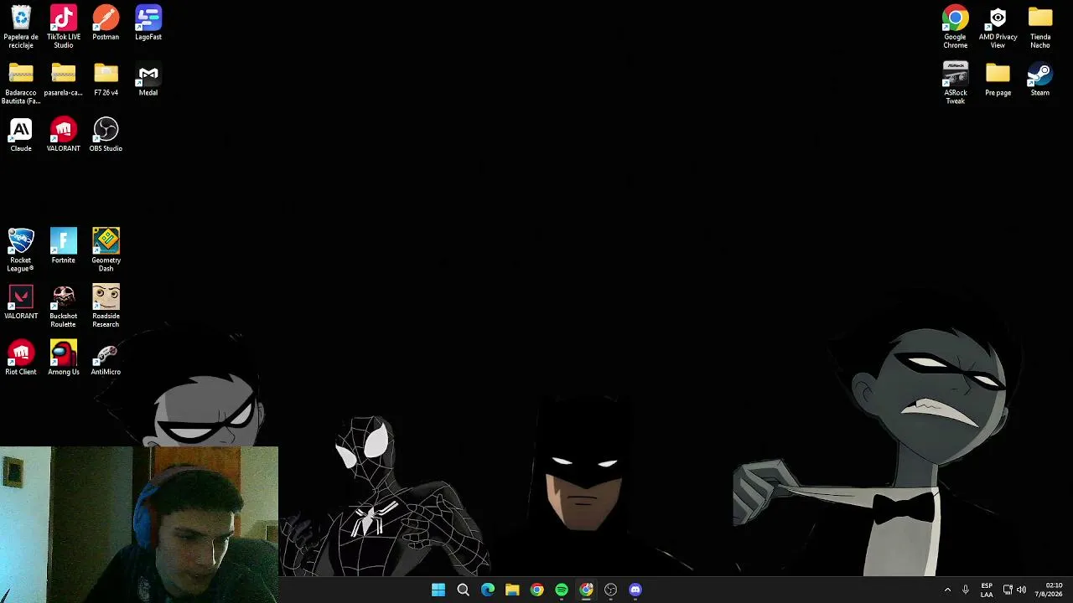This screenshot has width=1073, height=603.
Task: Switch to Spotify on the taskbar
Action: point(562,590)
